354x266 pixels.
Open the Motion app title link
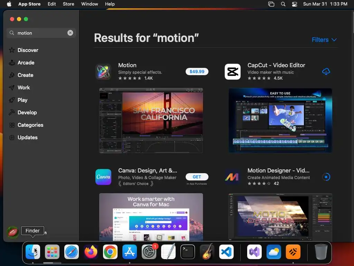tap(127, 65)
